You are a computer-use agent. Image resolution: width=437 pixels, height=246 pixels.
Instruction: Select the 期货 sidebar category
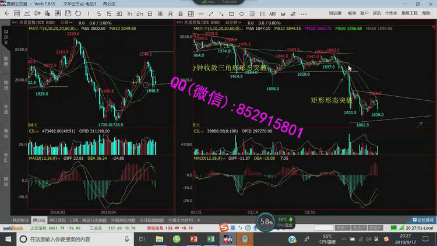point(6,83)
